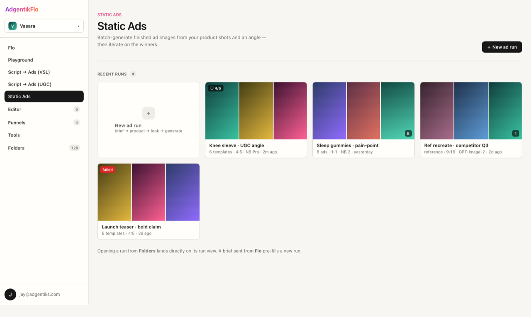Open Tools in the sidebar
The height and width of the screenshot is (317, 531).
point(44,135)
